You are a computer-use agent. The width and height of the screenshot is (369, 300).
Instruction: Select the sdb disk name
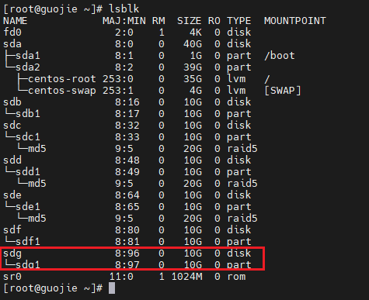pyautogui.click(x=12, y=102)
